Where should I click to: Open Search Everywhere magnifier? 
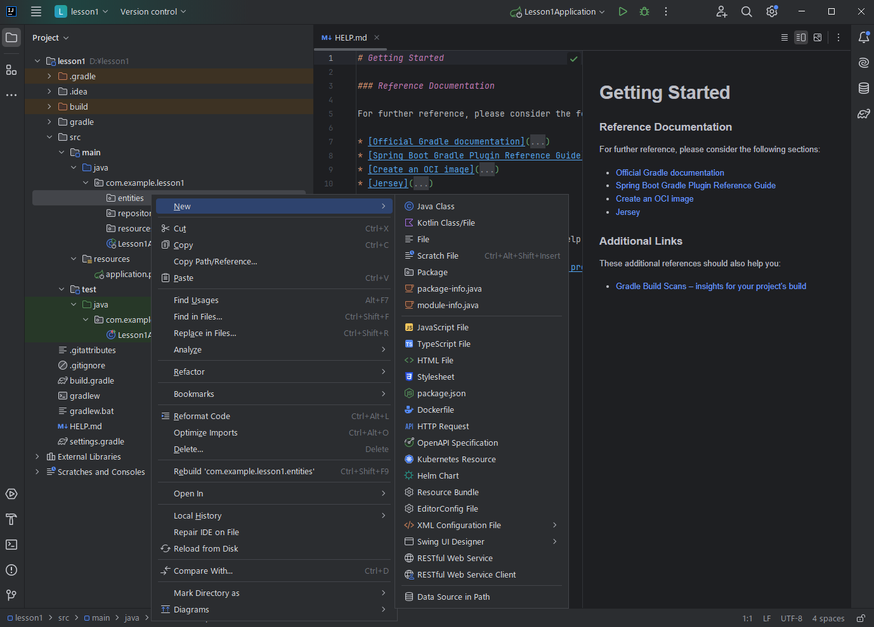[747, 11]
